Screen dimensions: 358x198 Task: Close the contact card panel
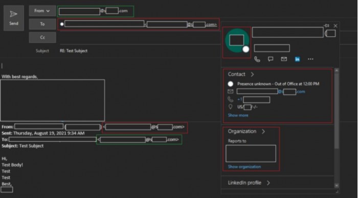(335, 26)
